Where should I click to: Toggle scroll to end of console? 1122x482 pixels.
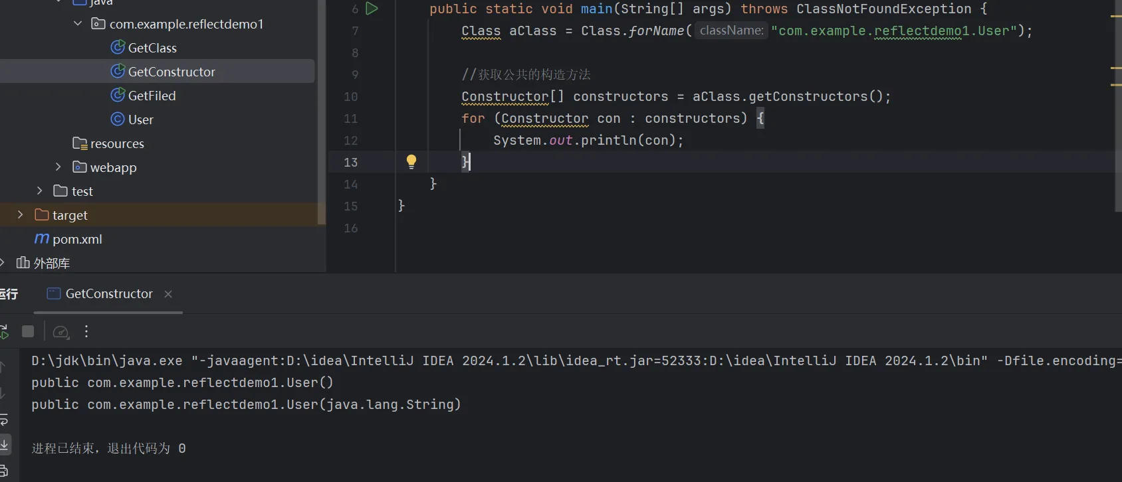click(x=4, y=444)
